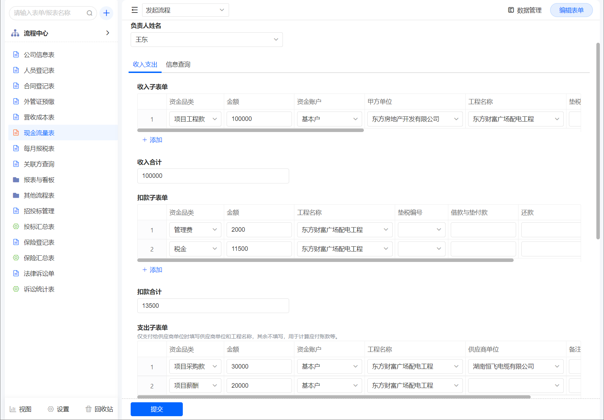
Task: Open the 负责人姓名 dropdown showing 王东
Action: (206, 40)
